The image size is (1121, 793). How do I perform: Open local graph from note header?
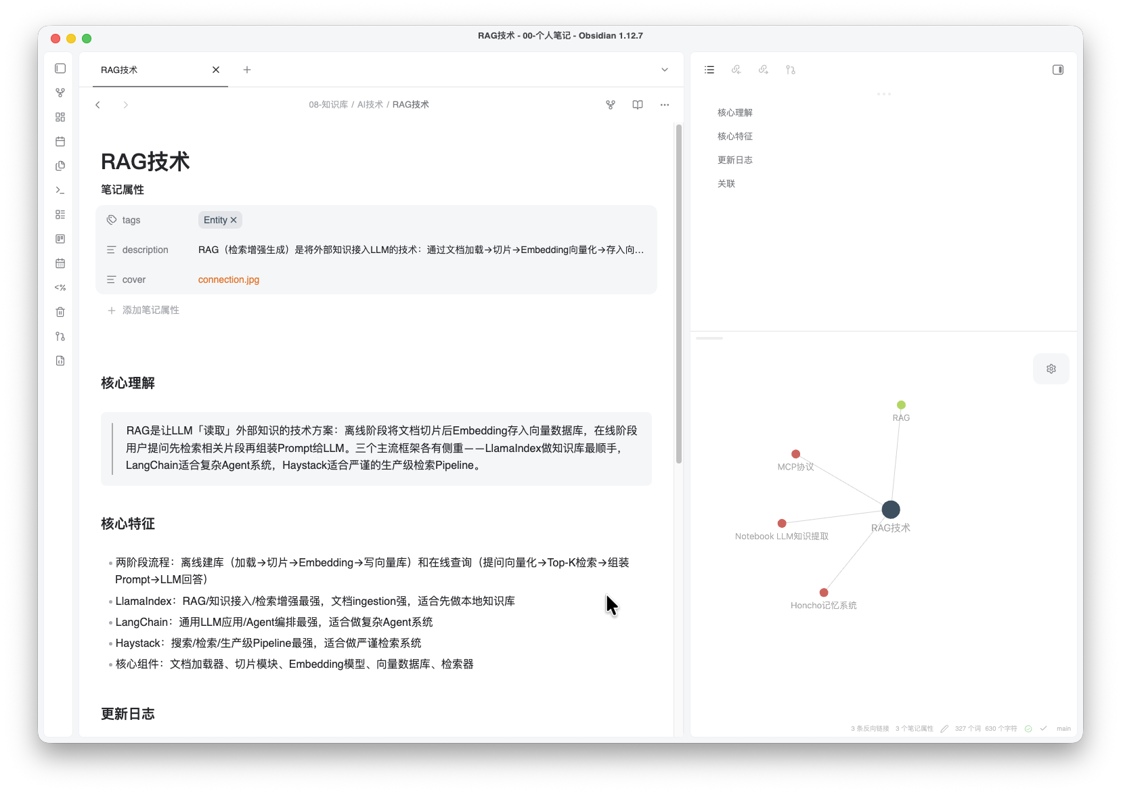(x=611, y=105)
